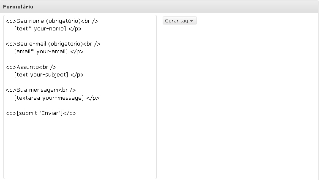This screenshot has height=180, width=319.
Task: Click the arrow on Gerar tag button
Action: [x=191, y=21]
